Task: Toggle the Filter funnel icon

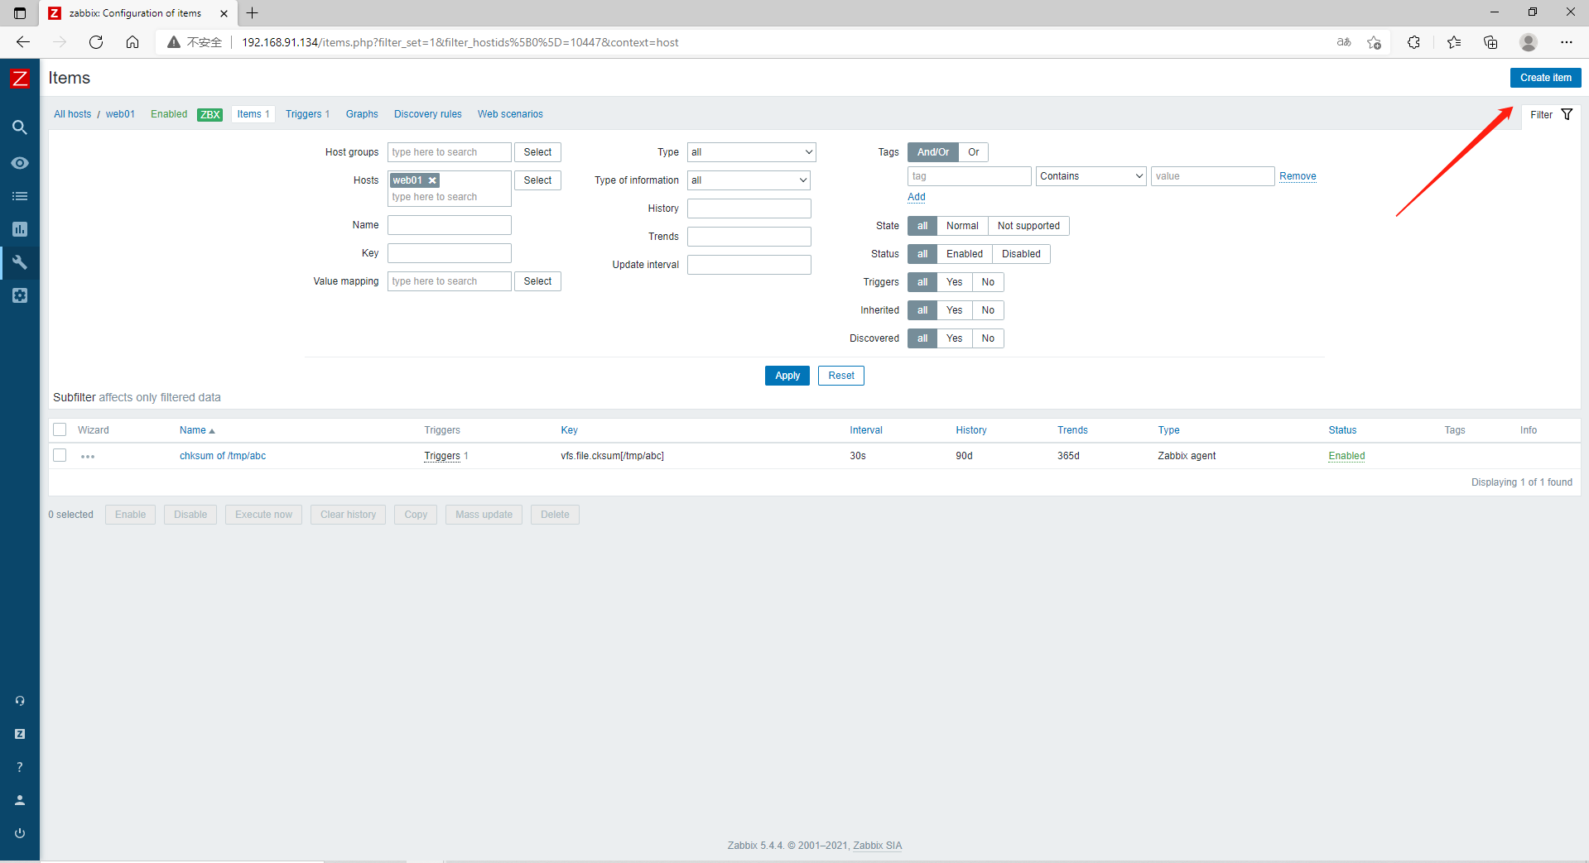Action: point(1567,114)
